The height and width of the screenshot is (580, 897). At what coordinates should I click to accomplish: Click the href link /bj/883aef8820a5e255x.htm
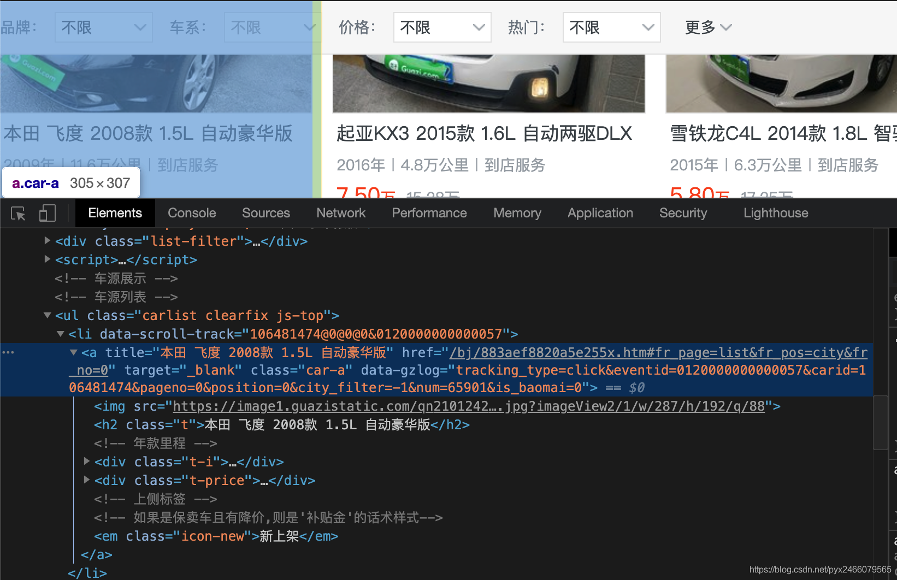coord(658,353)
